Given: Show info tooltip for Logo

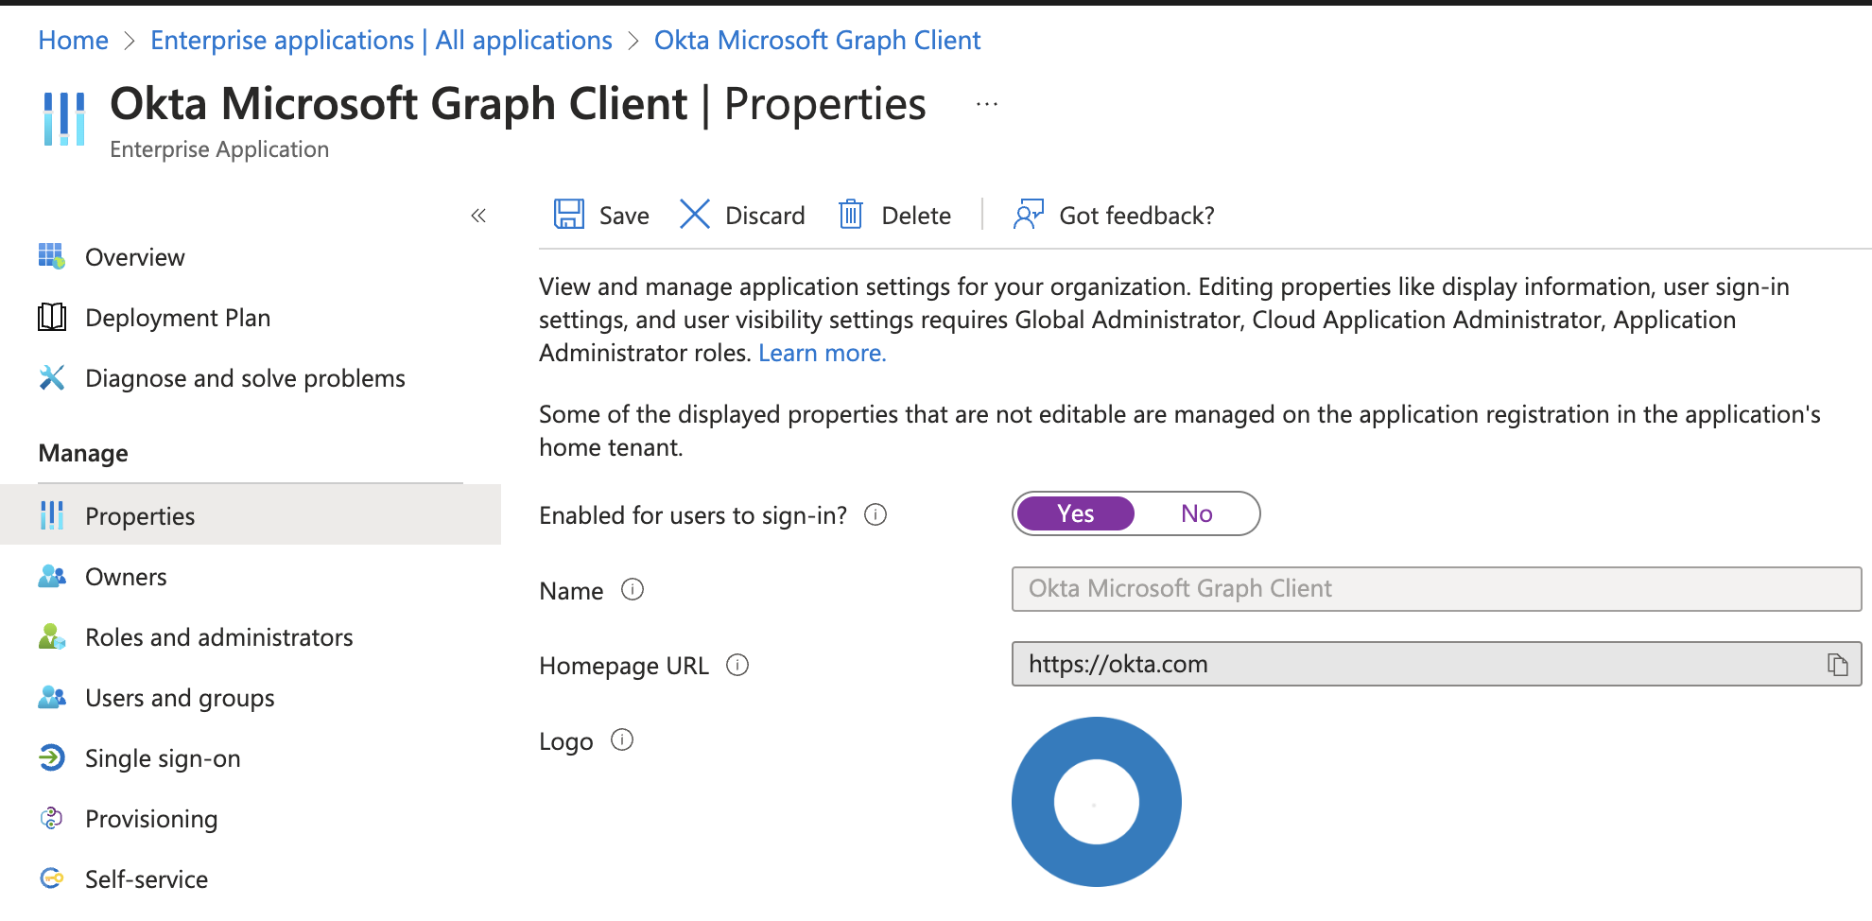Looking at the screenshot, I should 622,740.
